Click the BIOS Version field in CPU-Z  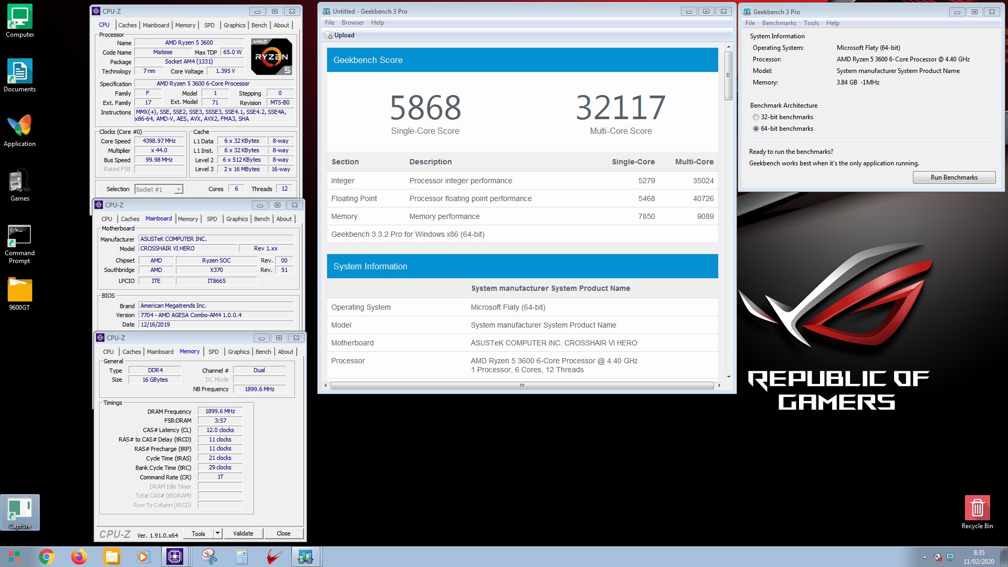click(x=216, y=316)
